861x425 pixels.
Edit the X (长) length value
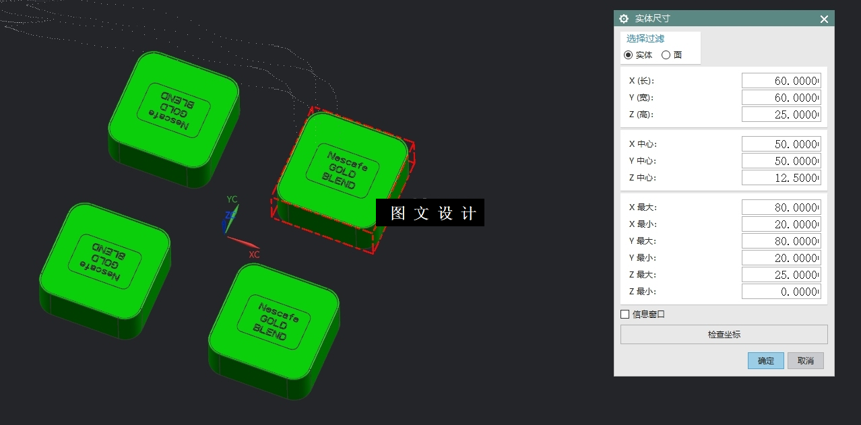coord(780,79)
